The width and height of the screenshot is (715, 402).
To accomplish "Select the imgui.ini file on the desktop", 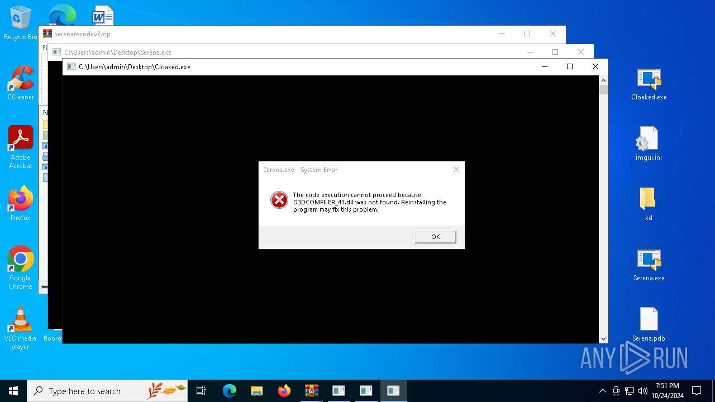I will pyautogui.click(x=649, y=144).
